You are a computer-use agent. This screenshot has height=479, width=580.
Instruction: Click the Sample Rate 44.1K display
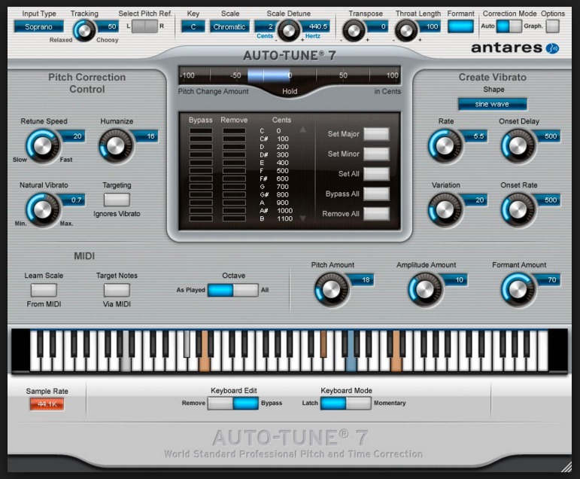click(47, 404)
